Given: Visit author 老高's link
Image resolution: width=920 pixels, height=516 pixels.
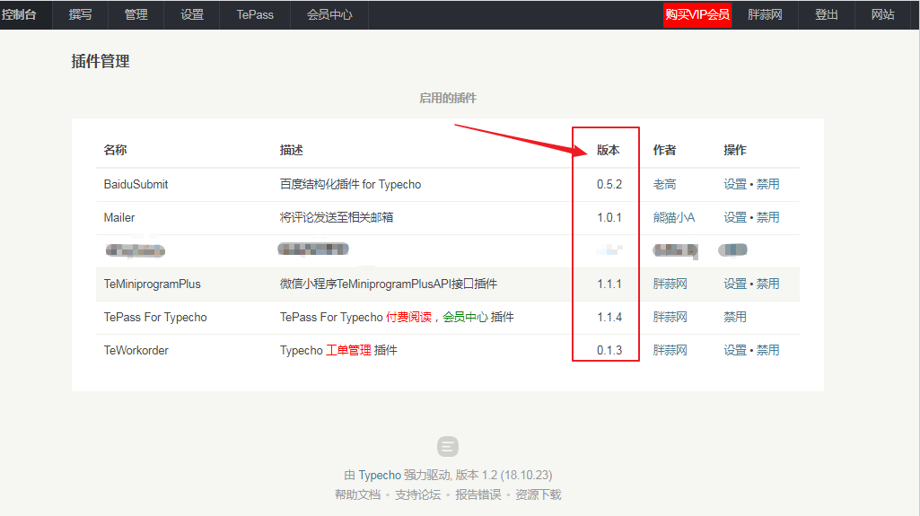Looking at the screenshot, I should point(664,184).
